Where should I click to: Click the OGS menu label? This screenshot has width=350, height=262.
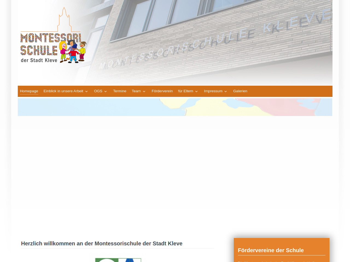98,91
